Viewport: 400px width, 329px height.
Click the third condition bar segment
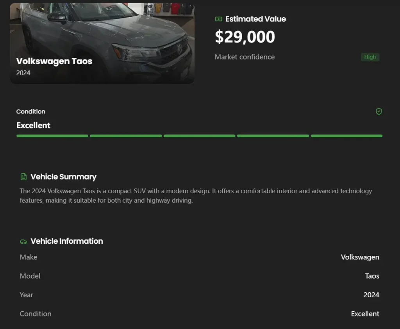pos(199,136)
